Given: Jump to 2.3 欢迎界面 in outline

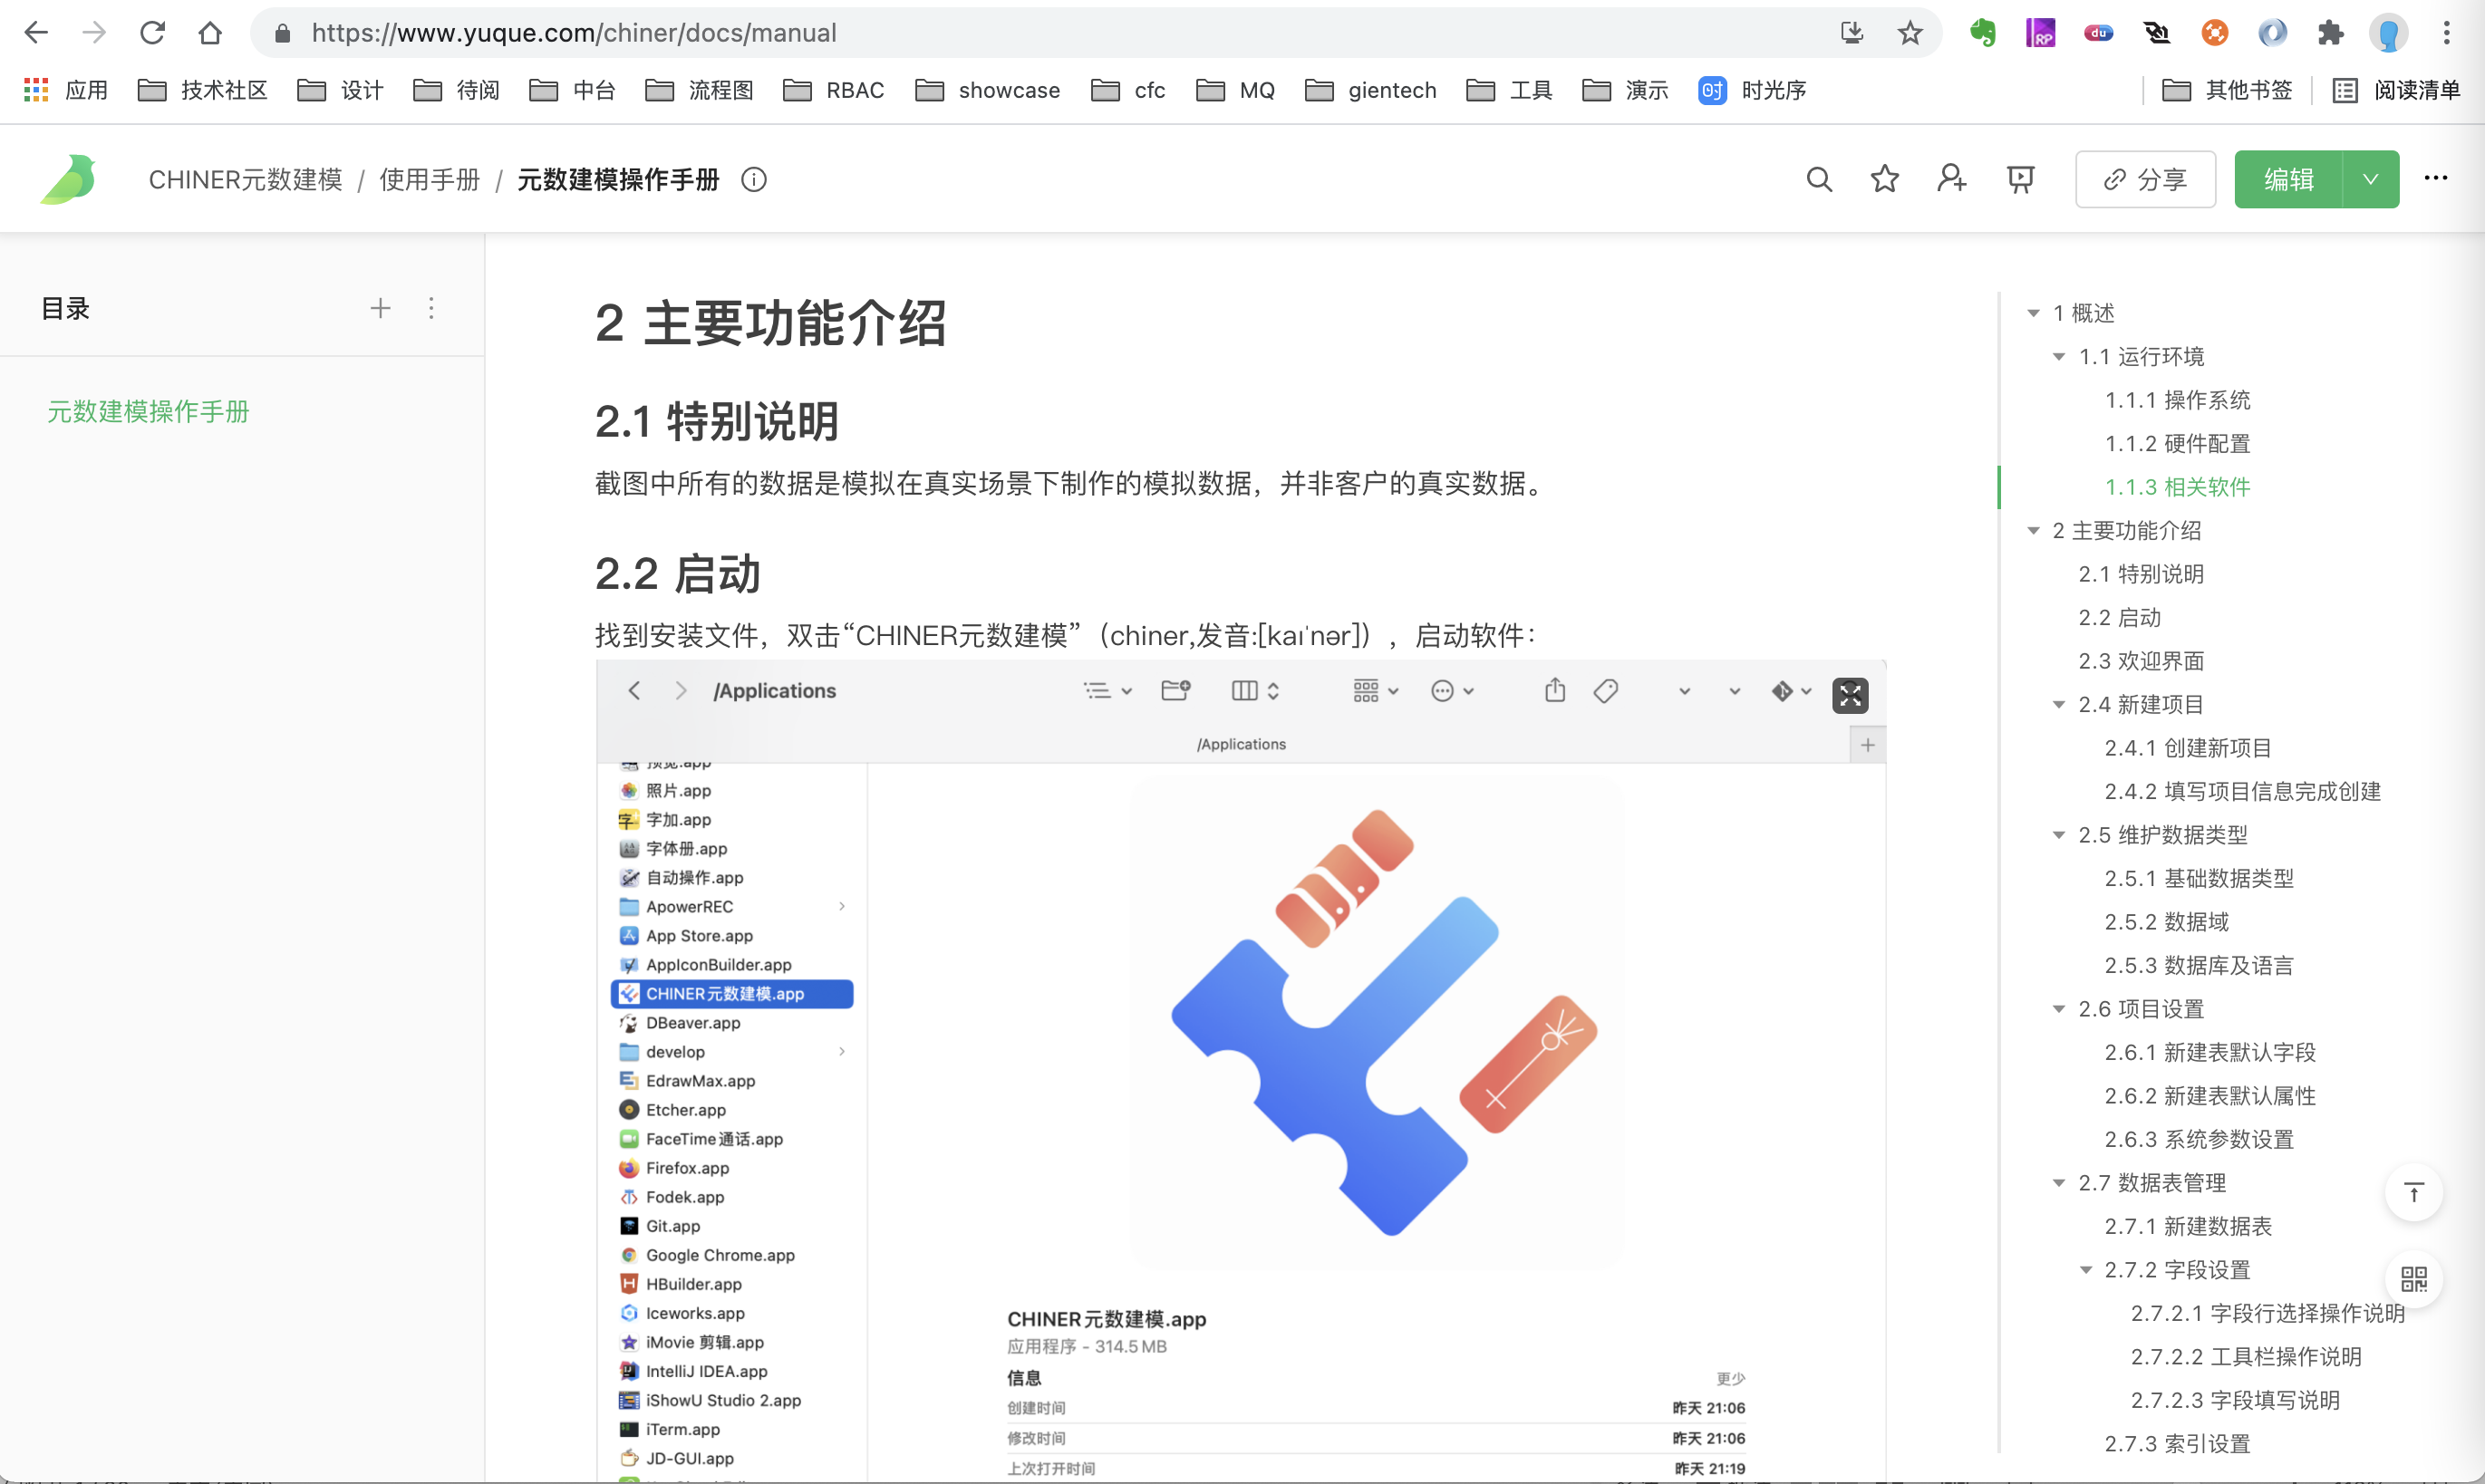Looking at the screenshot, I should 2141,661.
